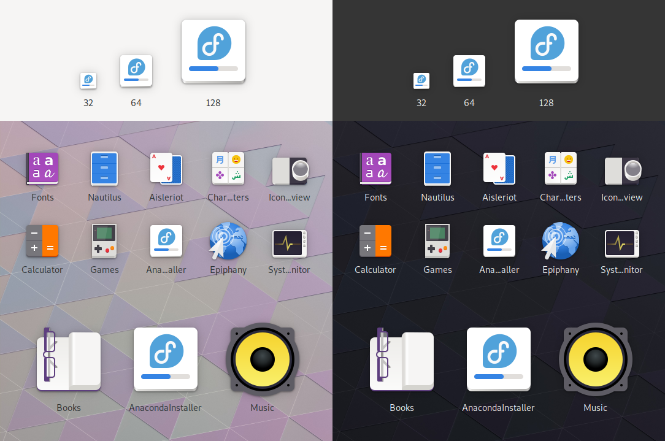Launch Epiphany globe icon on light wallpaper
This screenshot has height=441, width=665.
228,241
